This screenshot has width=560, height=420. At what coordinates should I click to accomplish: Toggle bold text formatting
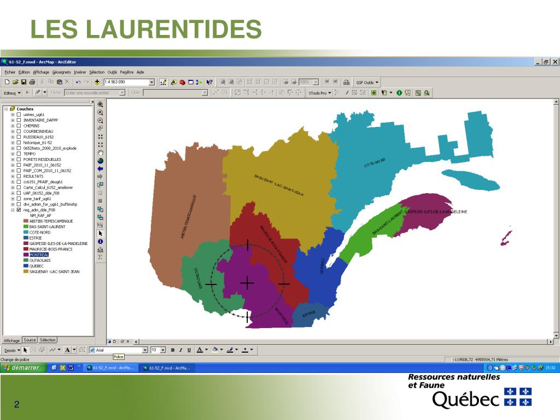172,350
